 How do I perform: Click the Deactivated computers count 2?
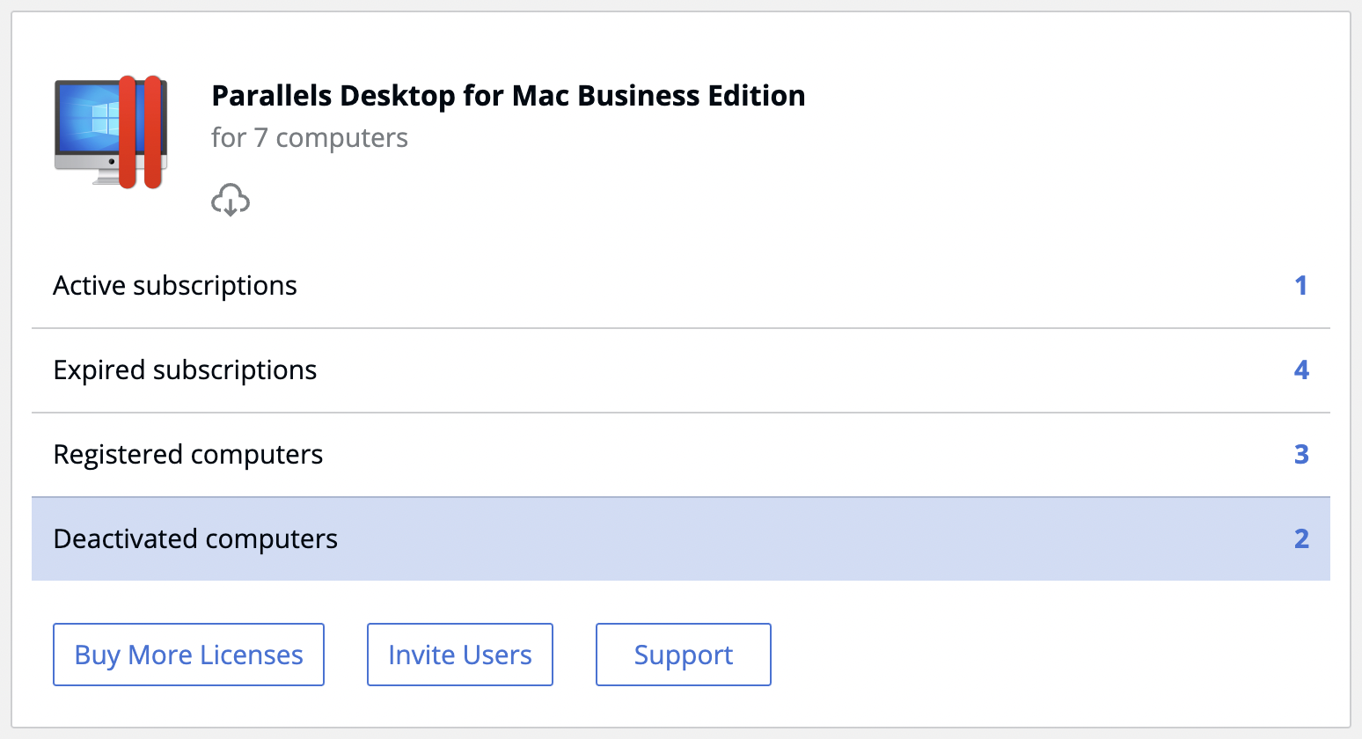pyautogui.click(x=1301, y=539)
